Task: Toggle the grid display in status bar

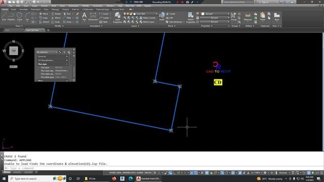Action: click(155, 173)
